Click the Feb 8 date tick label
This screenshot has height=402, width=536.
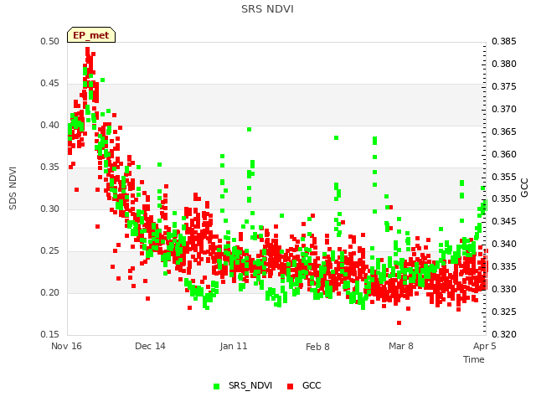pos(317,347)
